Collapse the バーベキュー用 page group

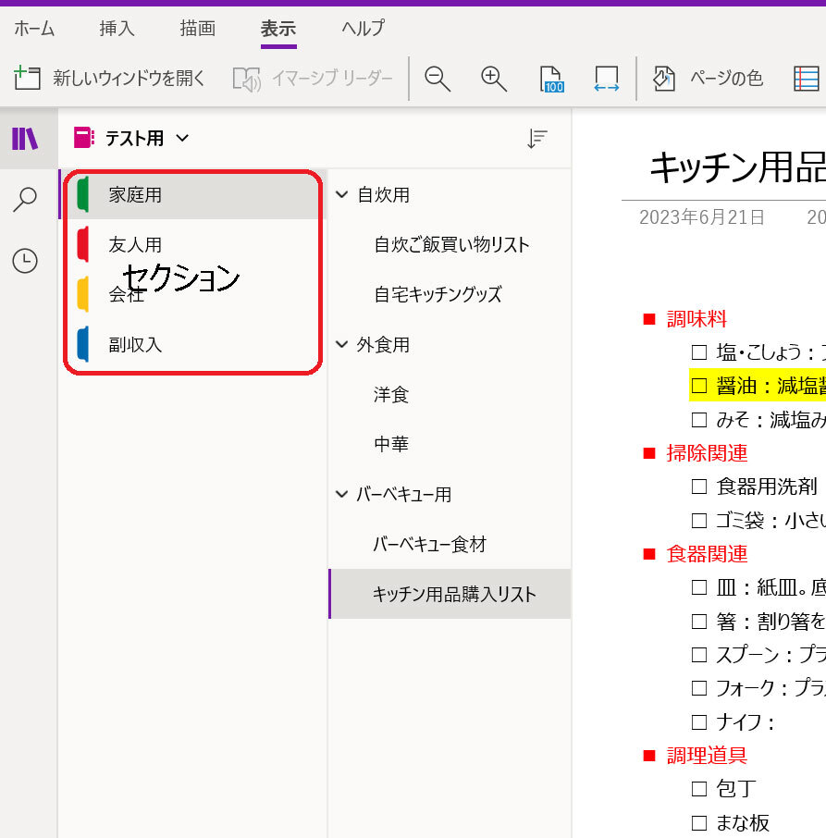pos(341,495)
